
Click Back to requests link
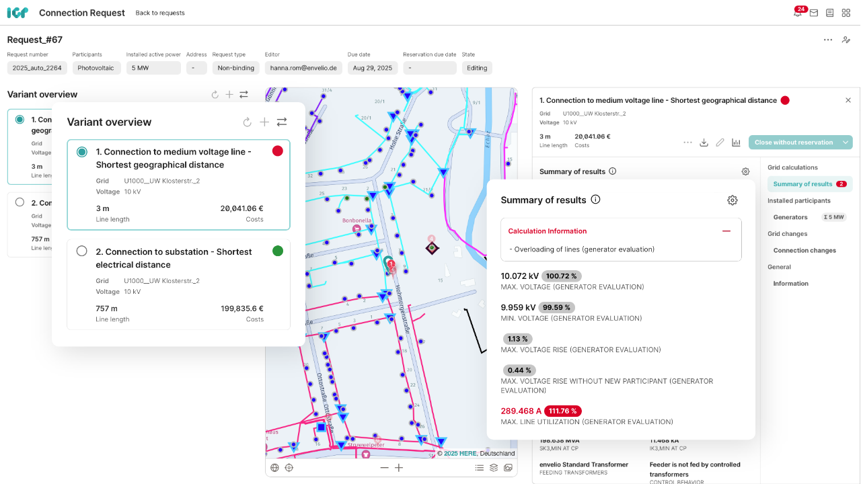click(x=160, y=13)
